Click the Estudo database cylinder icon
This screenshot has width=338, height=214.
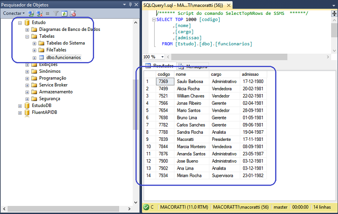click(x=27, y=22)
